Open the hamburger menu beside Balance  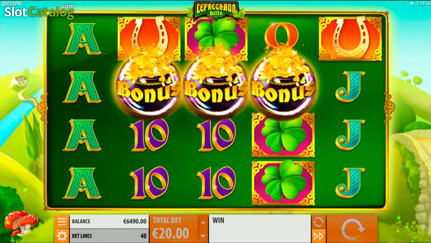(x=62, y=221)
